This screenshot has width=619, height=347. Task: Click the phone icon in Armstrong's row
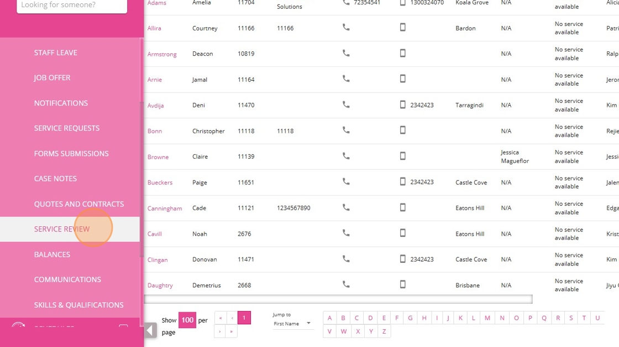[346, 53]
